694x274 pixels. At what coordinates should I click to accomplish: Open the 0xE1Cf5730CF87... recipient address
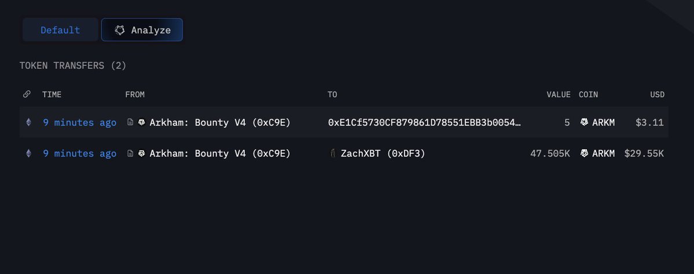coord(424,122)
